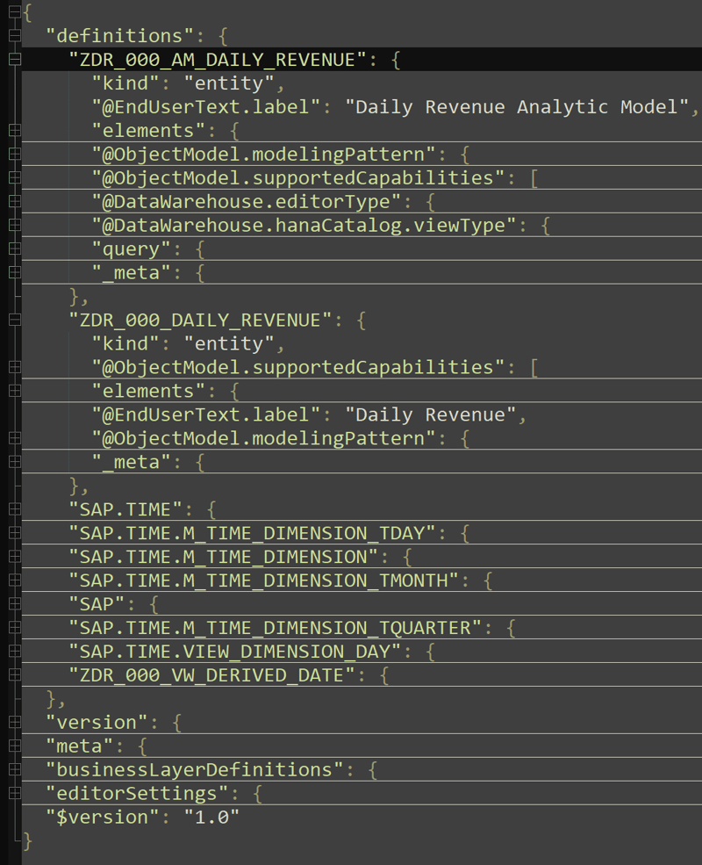Expand "SAP.TIME.M_TIME_DIMENSION_TQUARTER" fold
Screen dimensions: 702x865
15,628
